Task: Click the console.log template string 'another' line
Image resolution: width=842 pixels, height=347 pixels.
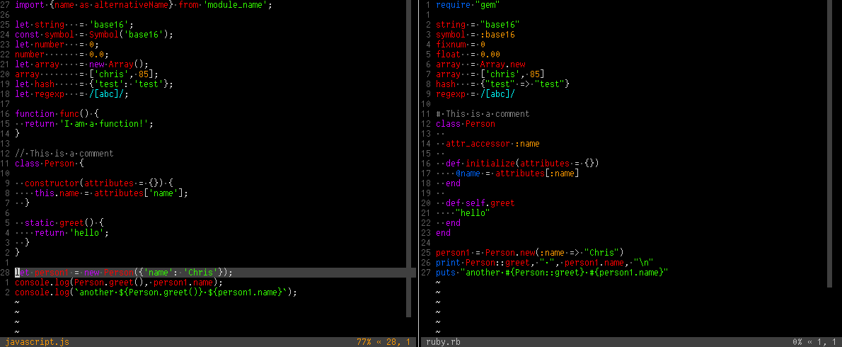Action: pos(156,292)
